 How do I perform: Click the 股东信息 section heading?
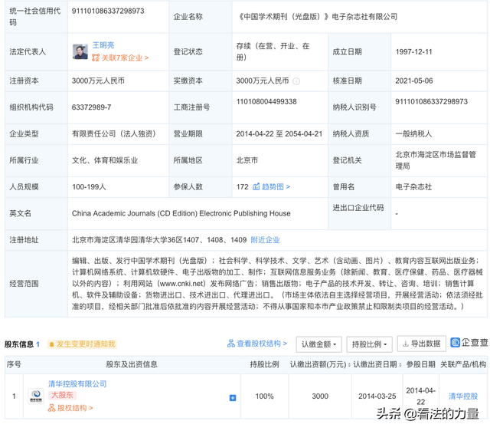tap(19, 344)
